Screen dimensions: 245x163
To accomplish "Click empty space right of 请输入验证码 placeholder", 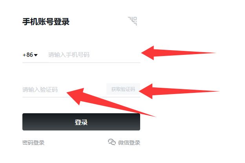I will pos(82,90).
